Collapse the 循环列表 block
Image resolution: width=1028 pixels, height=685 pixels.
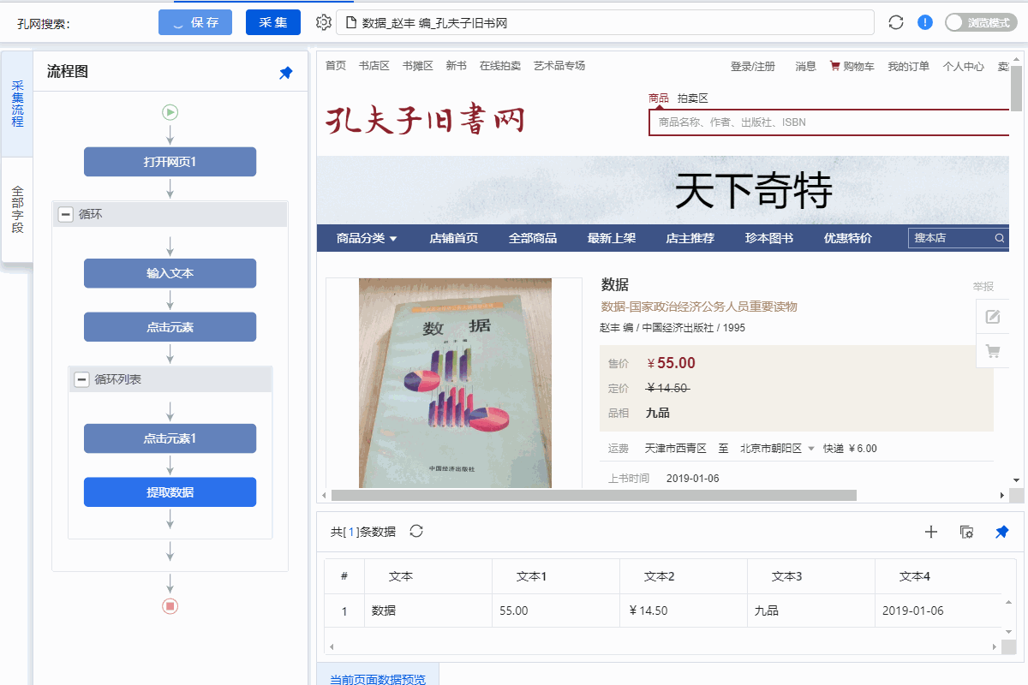[81, 379]
